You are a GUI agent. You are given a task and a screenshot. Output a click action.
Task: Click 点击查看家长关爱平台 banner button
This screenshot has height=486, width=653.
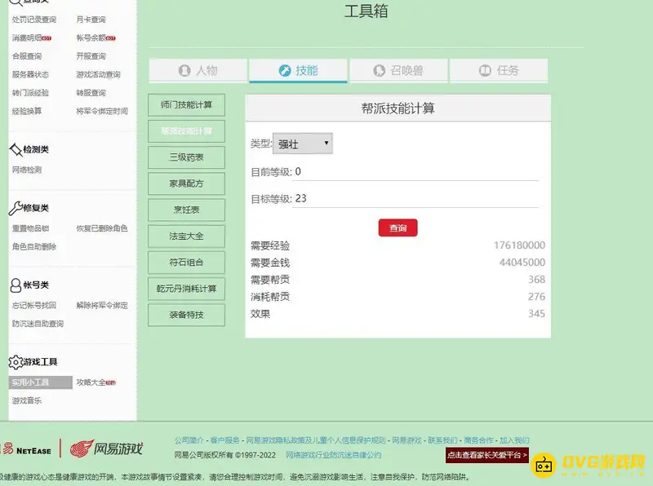487,455
